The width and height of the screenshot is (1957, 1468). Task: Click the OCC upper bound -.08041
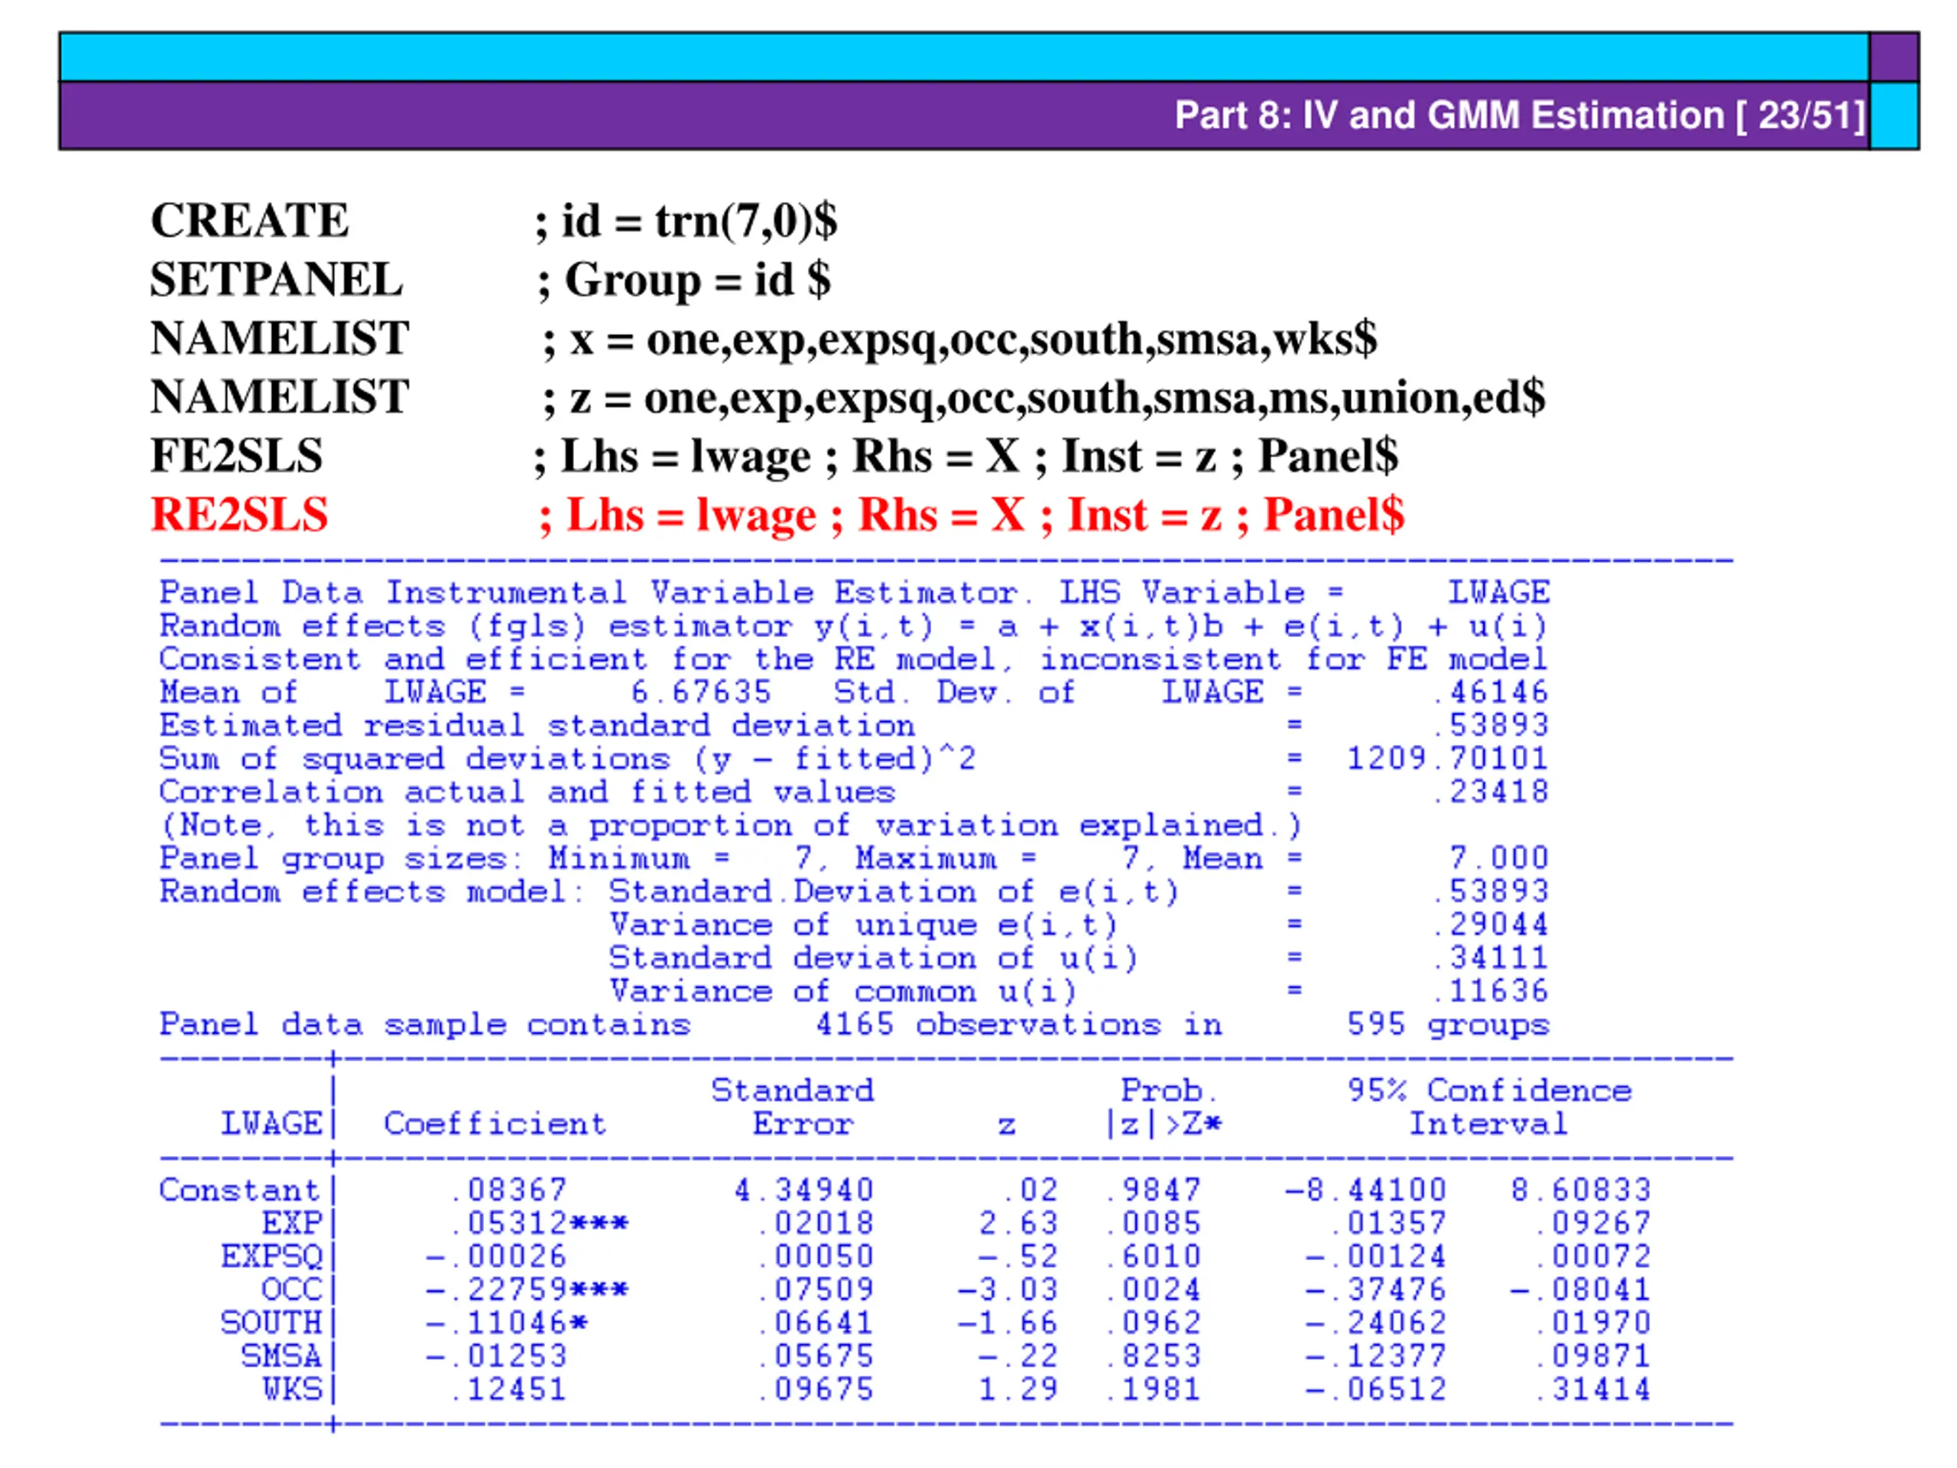1580,1290
